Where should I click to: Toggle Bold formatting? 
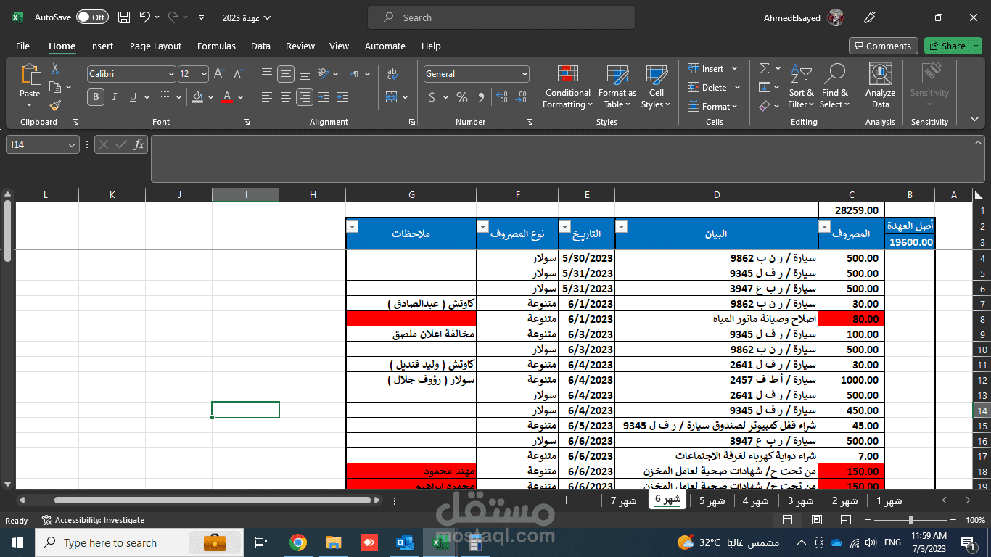tap(96, 96)
